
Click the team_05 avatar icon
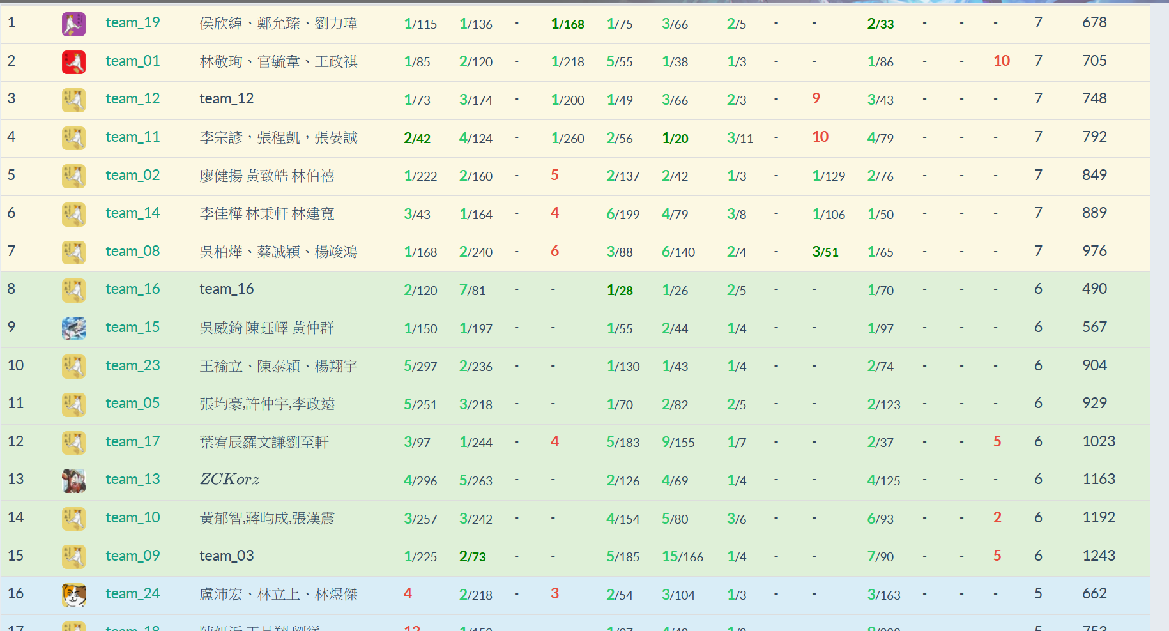coord(73,405)
